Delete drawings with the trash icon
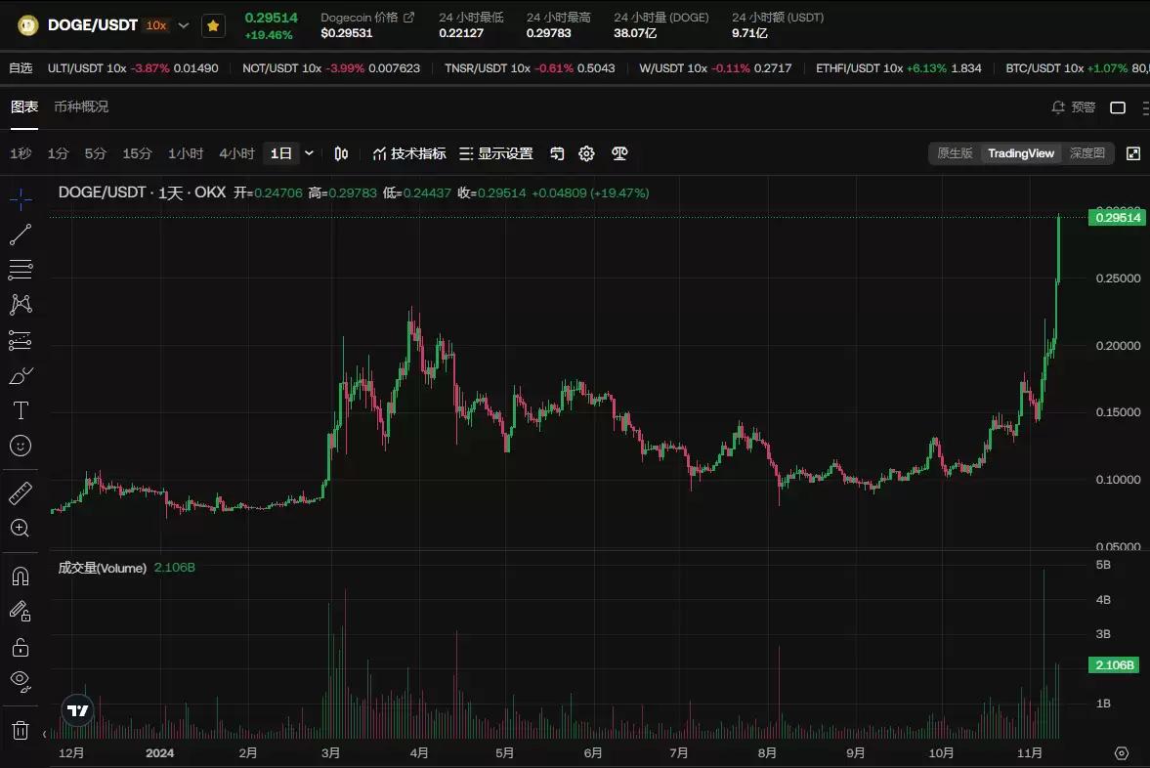Image resolution: width=1150 pixels, height=768 pixels. pyautogui.click(x=21, y=730)
